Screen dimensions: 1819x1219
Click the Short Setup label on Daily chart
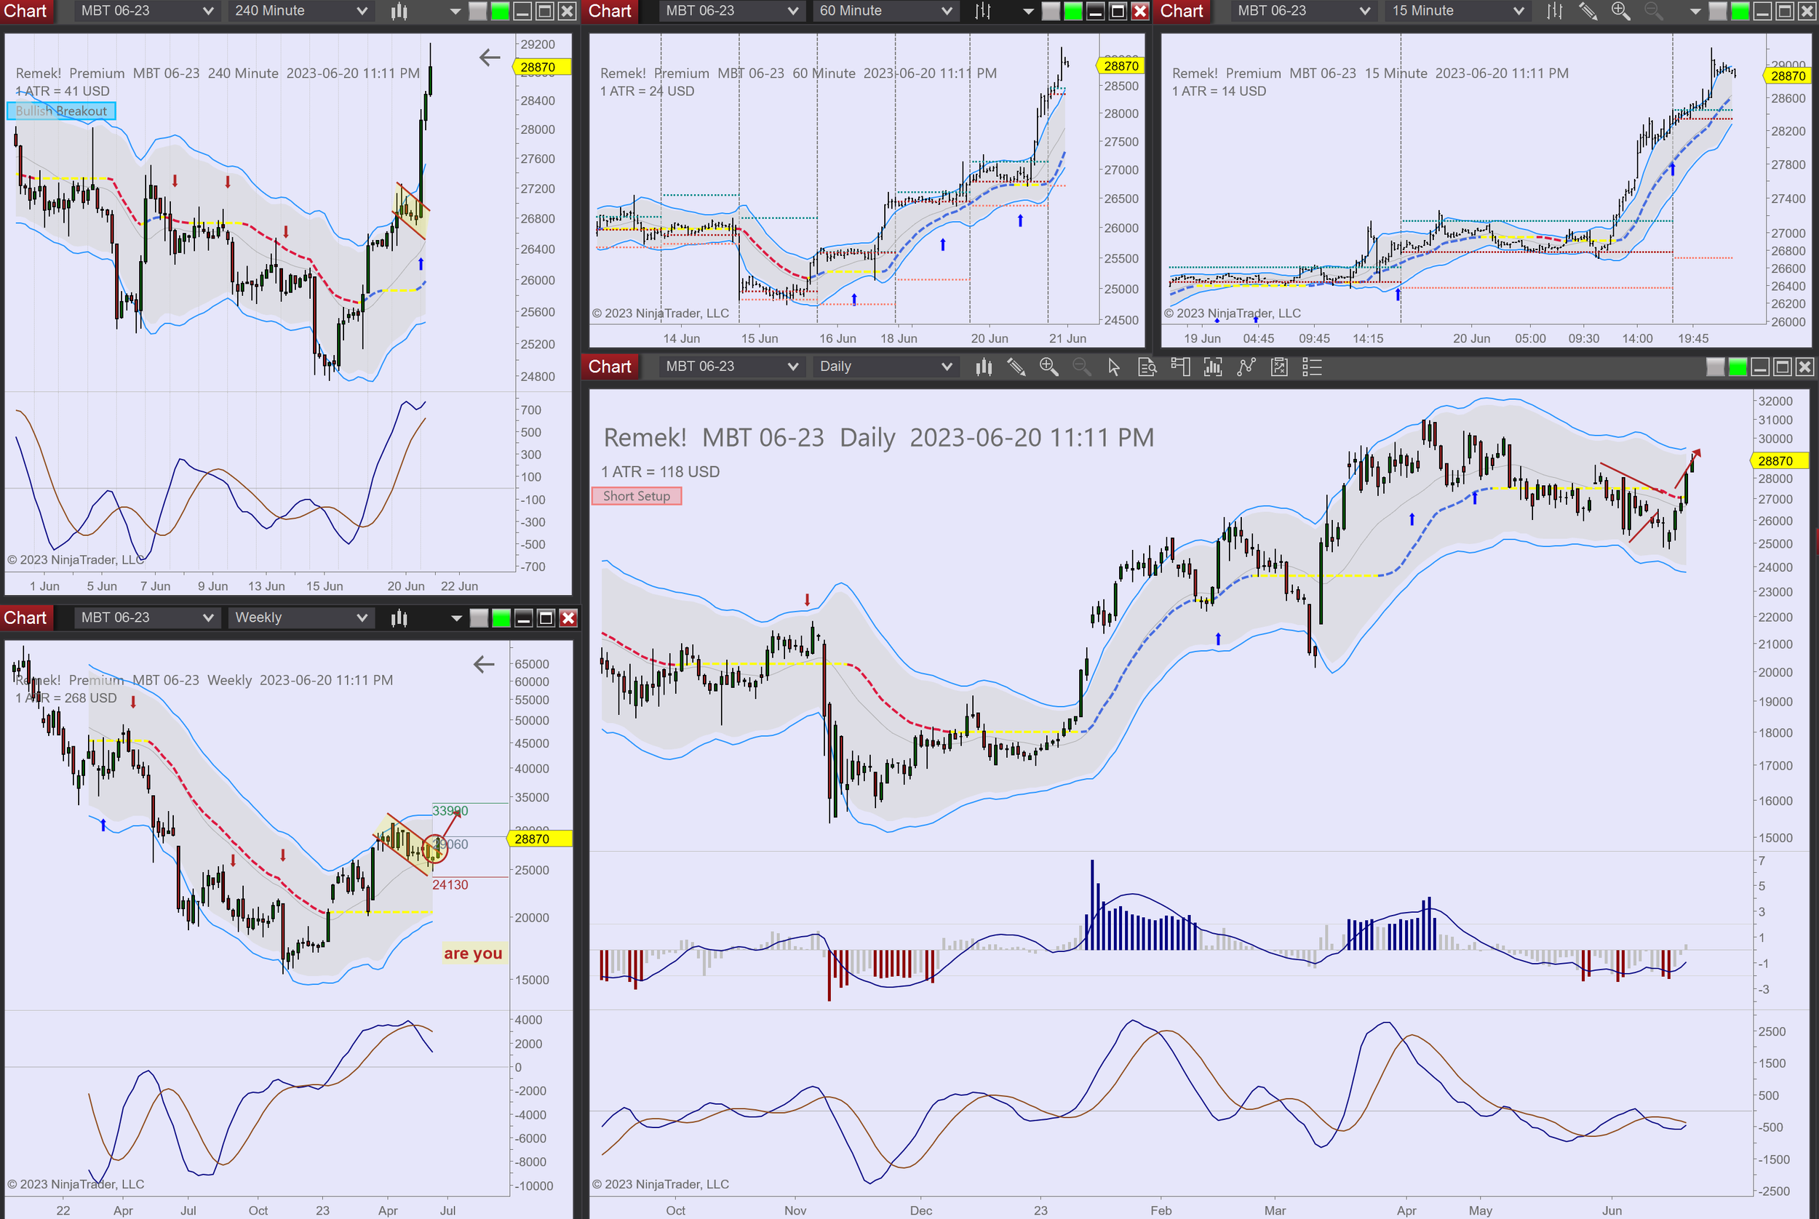636,496
